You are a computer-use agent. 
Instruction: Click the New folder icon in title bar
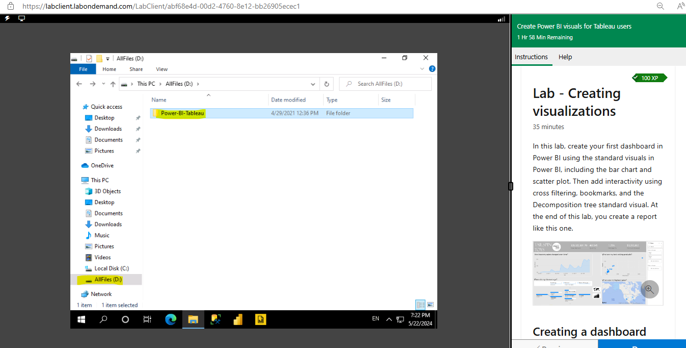[x=99, y=58]
